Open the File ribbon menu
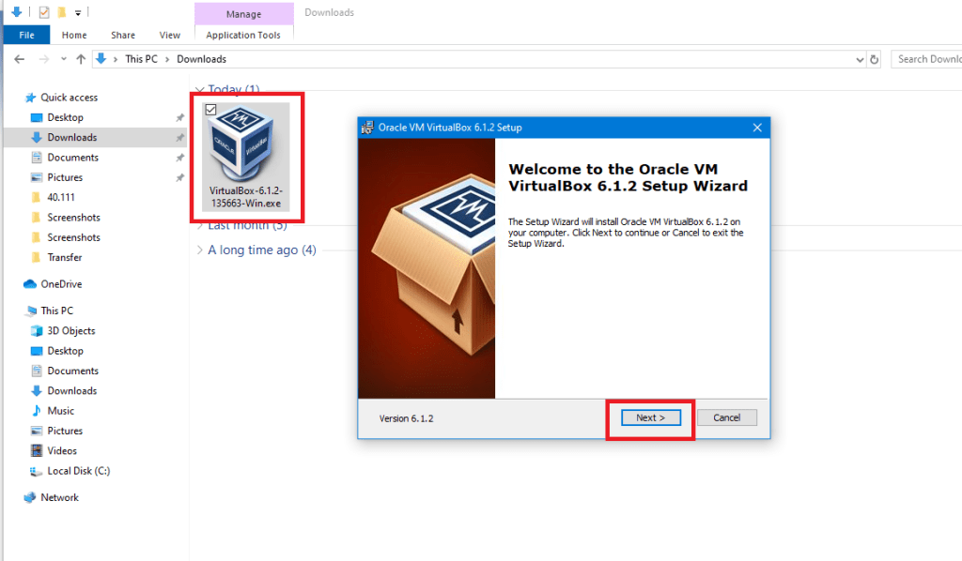 26,35
